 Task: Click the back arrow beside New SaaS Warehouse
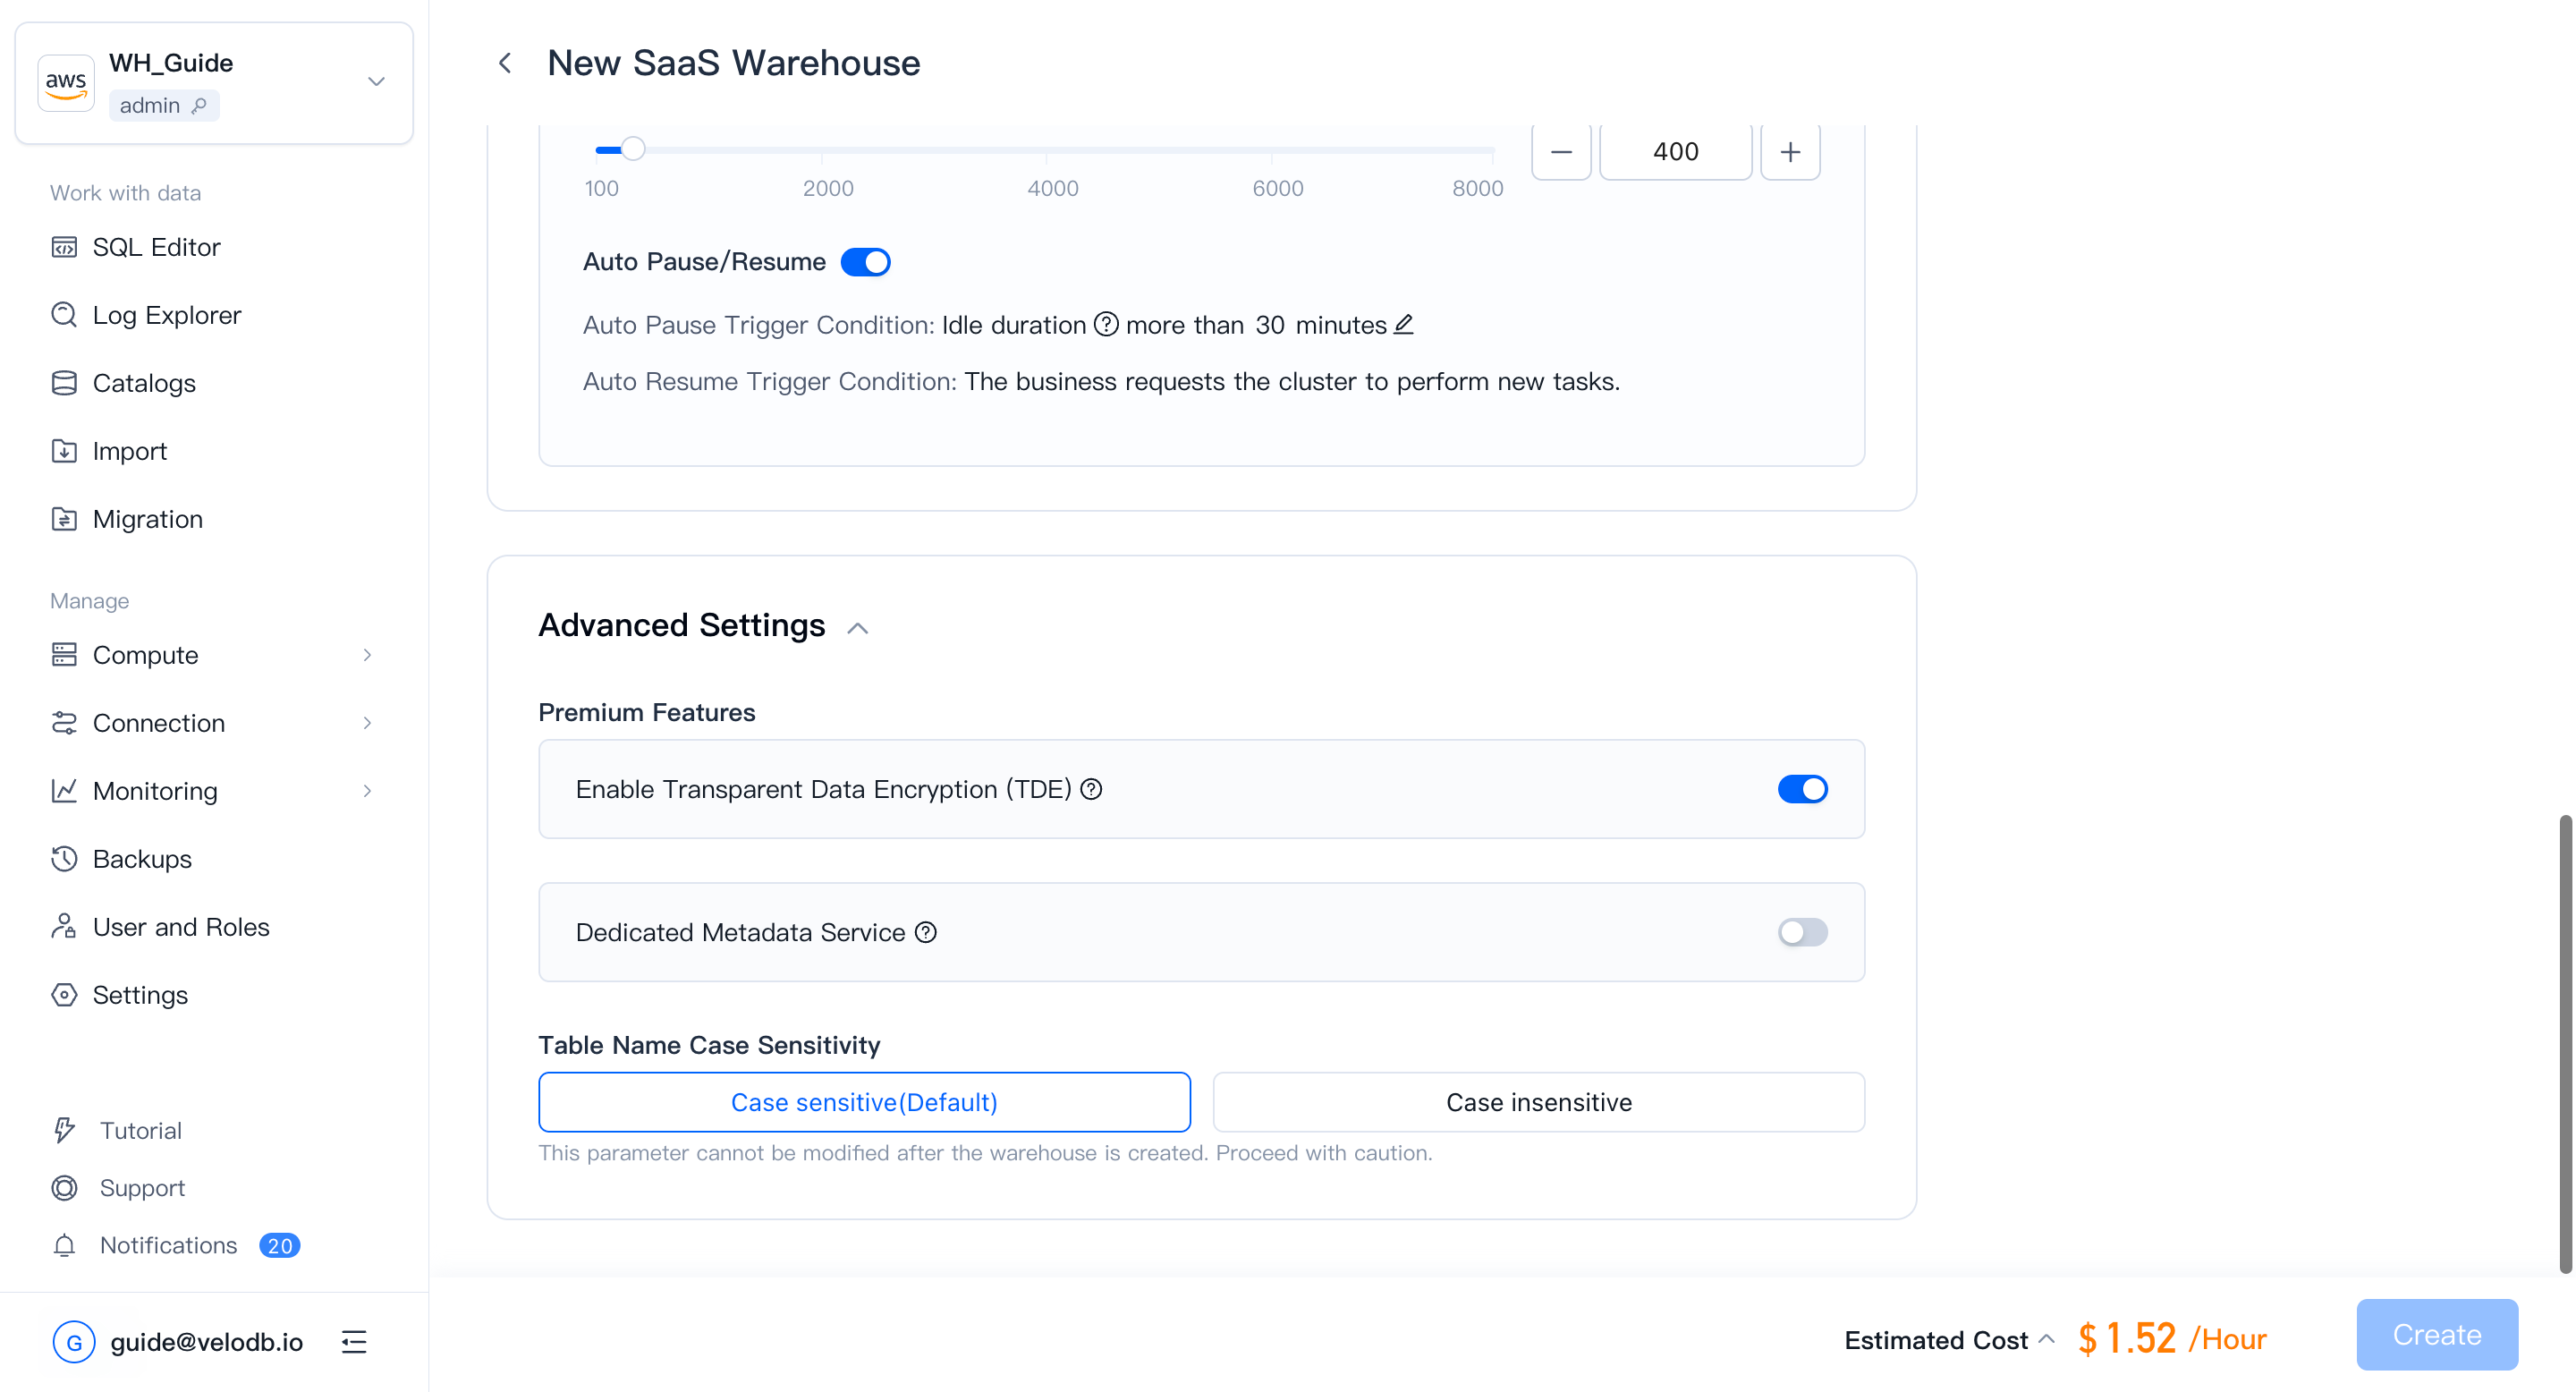[x=505, y=63]
